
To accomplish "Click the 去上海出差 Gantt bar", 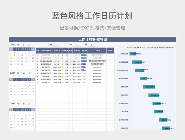I will [158, 112].
